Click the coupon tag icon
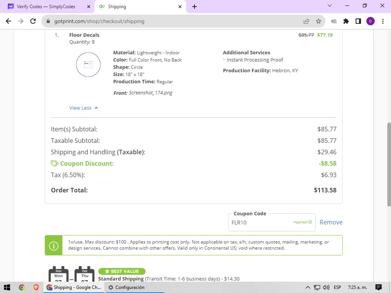Image resolution: width=391 pixels, height=293 pixels. [x=54, y=163]
